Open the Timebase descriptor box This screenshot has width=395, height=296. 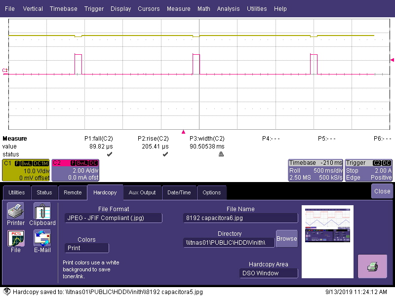316,170
